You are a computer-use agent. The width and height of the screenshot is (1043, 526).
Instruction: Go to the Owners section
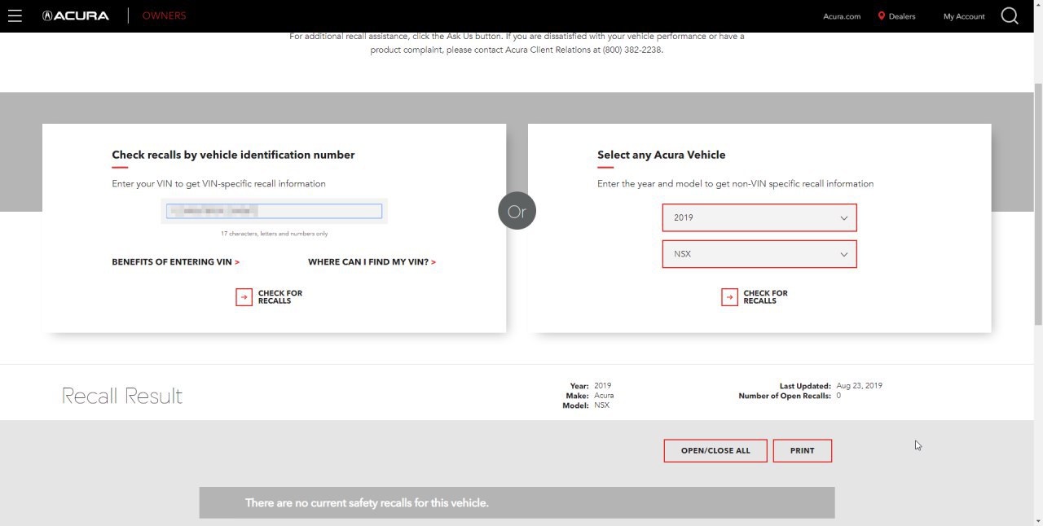(x=164, y=15)
